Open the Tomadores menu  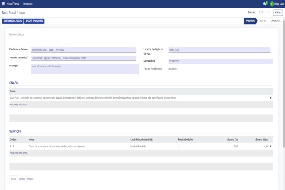click(35, 3)
